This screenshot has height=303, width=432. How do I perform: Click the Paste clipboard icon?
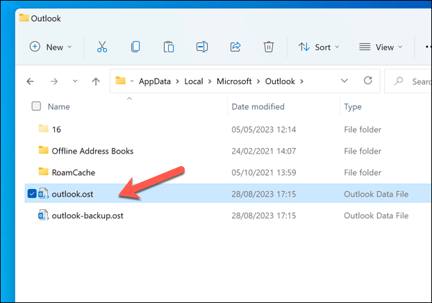pyautogui.click(x=169, y=47)
